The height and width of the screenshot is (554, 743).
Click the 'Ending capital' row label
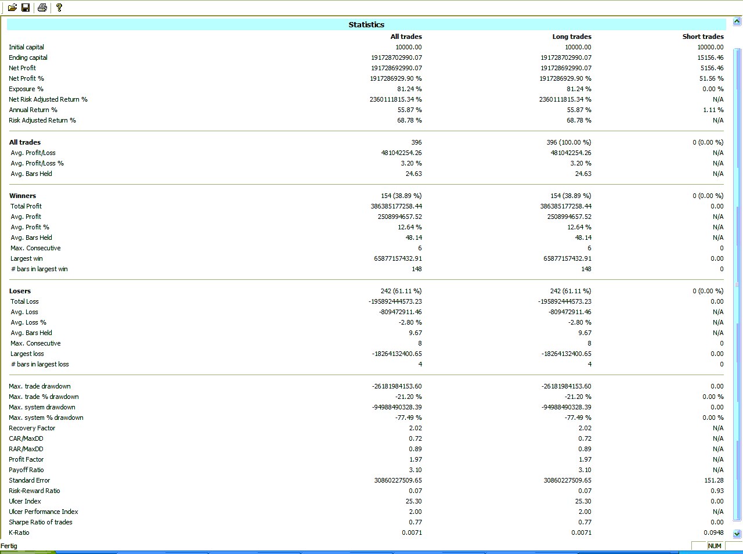point(28,57)
